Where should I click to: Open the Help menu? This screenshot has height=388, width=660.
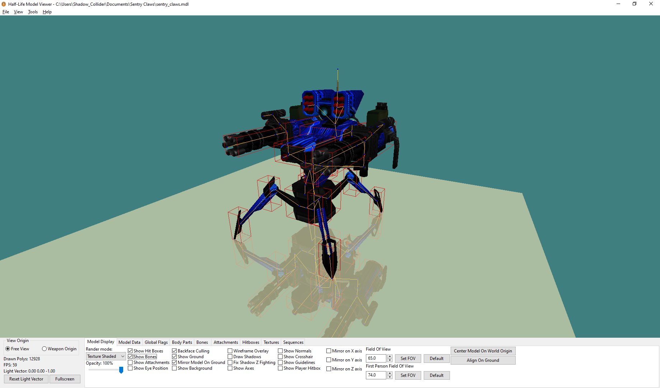[x=47, y=12]
